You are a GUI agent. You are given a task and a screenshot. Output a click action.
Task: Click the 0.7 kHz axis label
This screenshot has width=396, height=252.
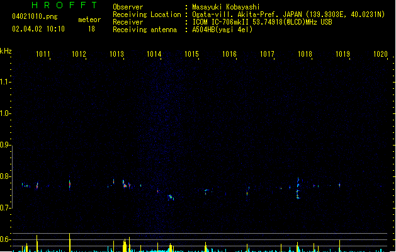pos(4,208)
